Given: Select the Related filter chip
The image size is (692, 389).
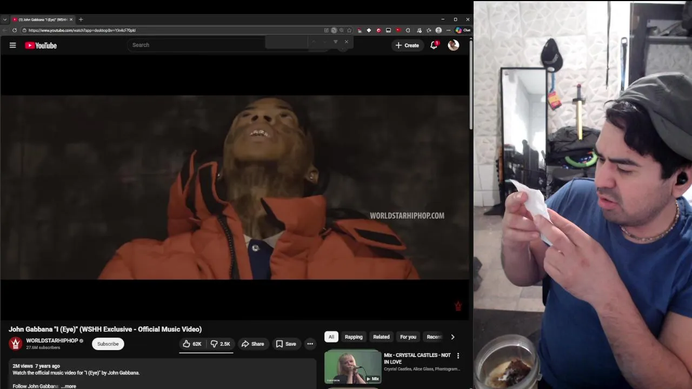Looking at the screenshot, I should (381, 337).
